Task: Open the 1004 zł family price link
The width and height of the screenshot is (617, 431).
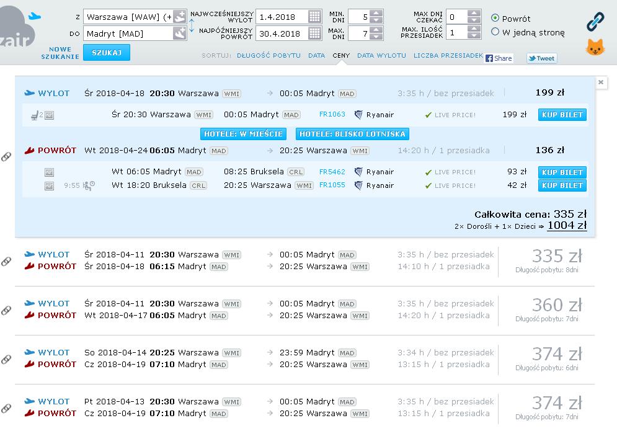Action: (567, 225)
